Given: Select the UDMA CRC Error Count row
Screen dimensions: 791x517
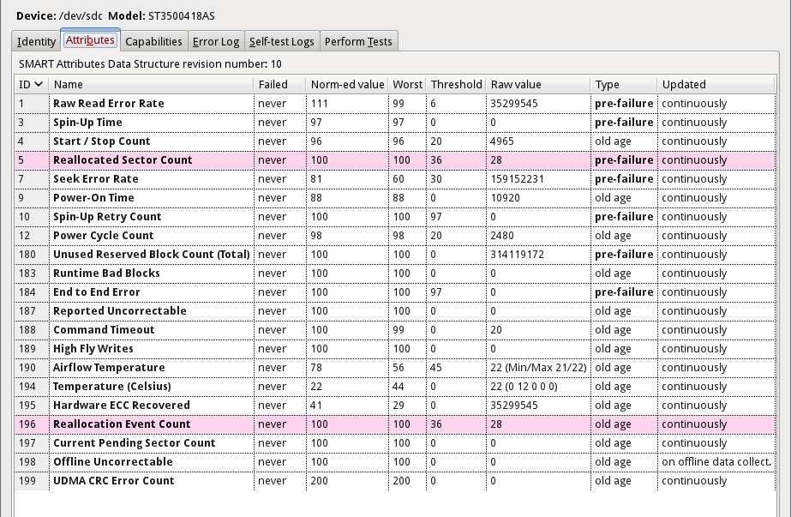Looking at the screenshot, I should 113,481.
